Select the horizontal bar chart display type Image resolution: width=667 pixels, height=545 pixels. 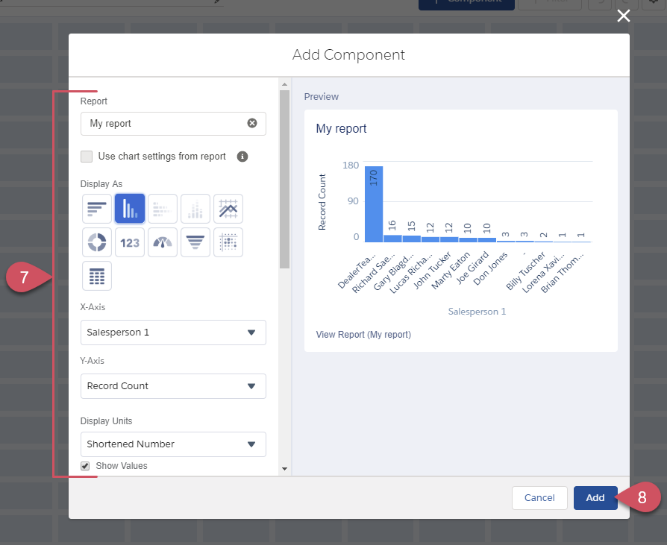(x=97, y=209)
